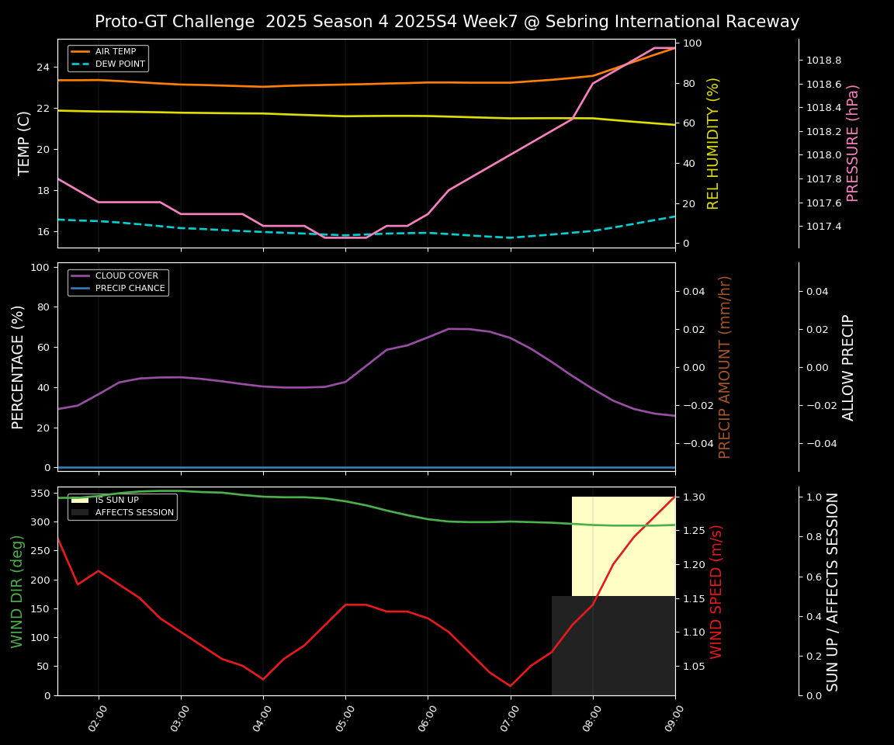The height and width of the screenshot is (745, 894).
Task: Select the TEMP (C) axis label
Action: [25, 143]
